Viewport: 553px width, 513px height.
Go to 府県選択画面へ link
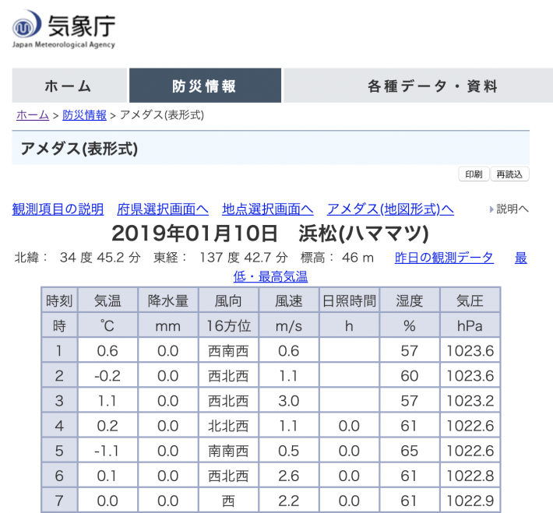click(x=163, y=209)
